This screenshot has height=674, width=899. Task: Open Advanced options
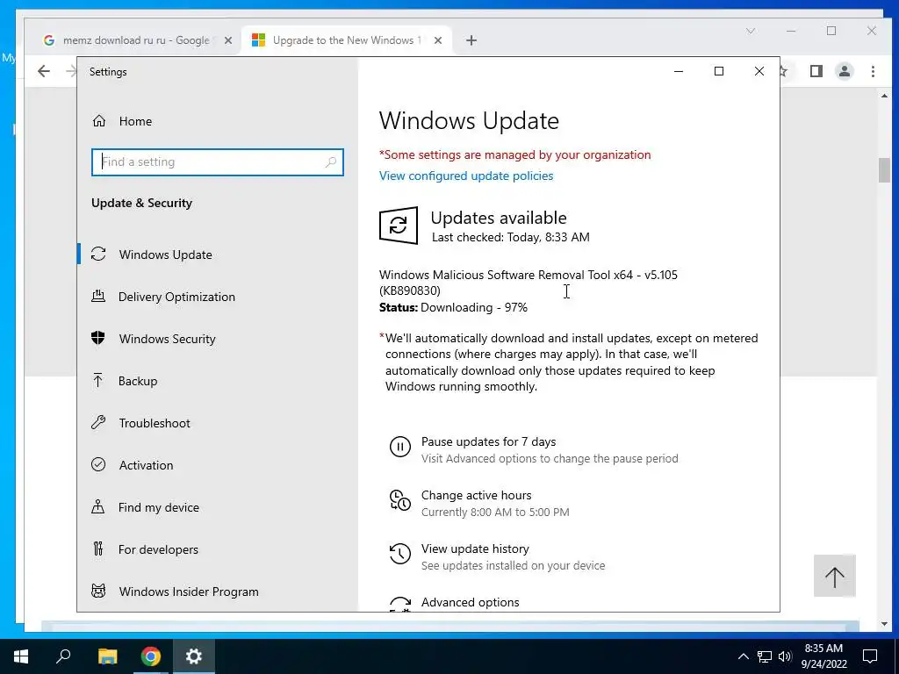pyautogui.click(x=471, y=602)
